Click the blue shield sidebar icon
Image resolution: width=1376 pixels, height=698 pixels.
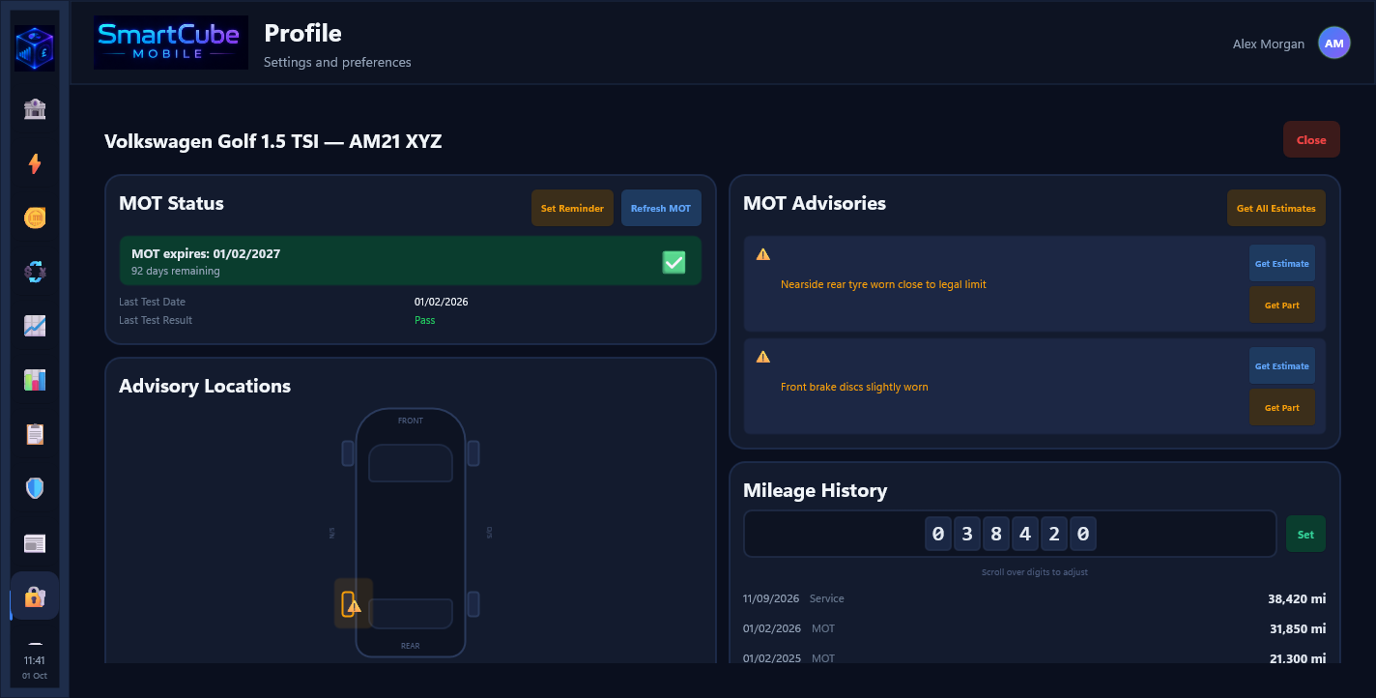tap(35, 488)
